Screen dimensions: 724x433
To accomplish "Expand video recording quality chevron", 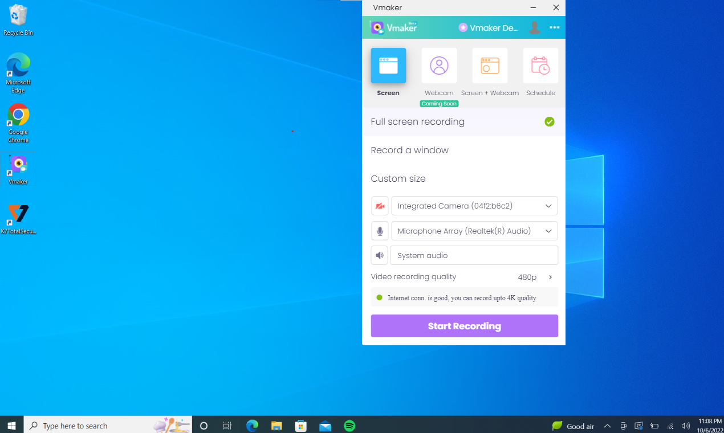I will coord(550,277).
